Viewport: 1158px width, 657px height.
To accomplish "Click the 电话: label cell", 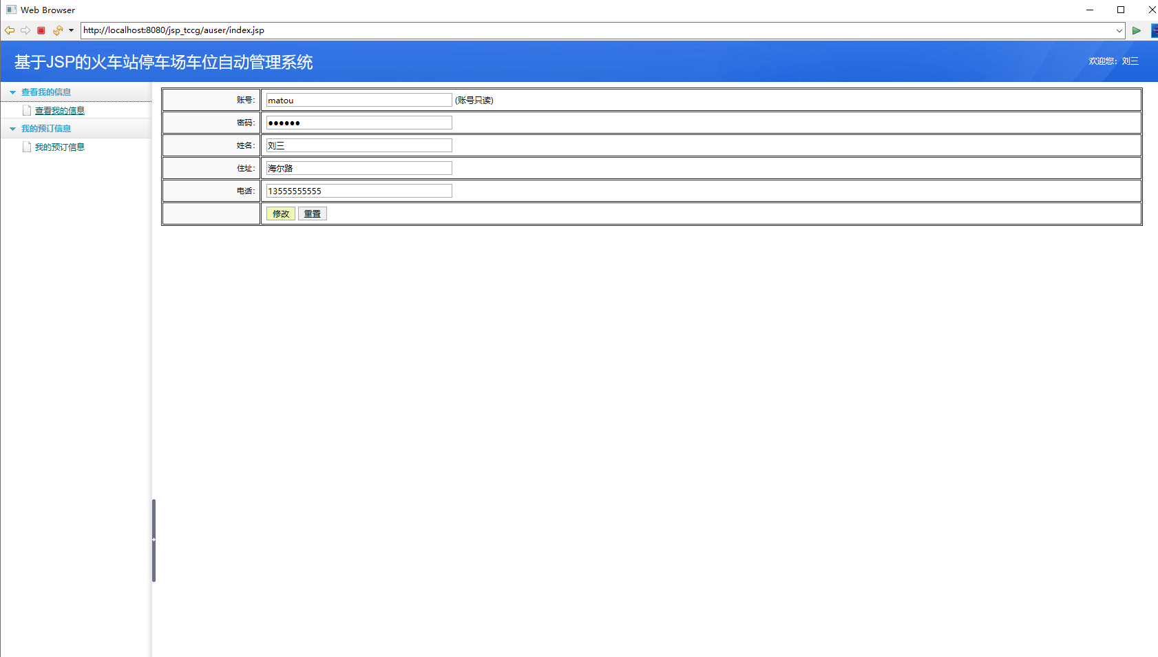I will pos(211,191).
